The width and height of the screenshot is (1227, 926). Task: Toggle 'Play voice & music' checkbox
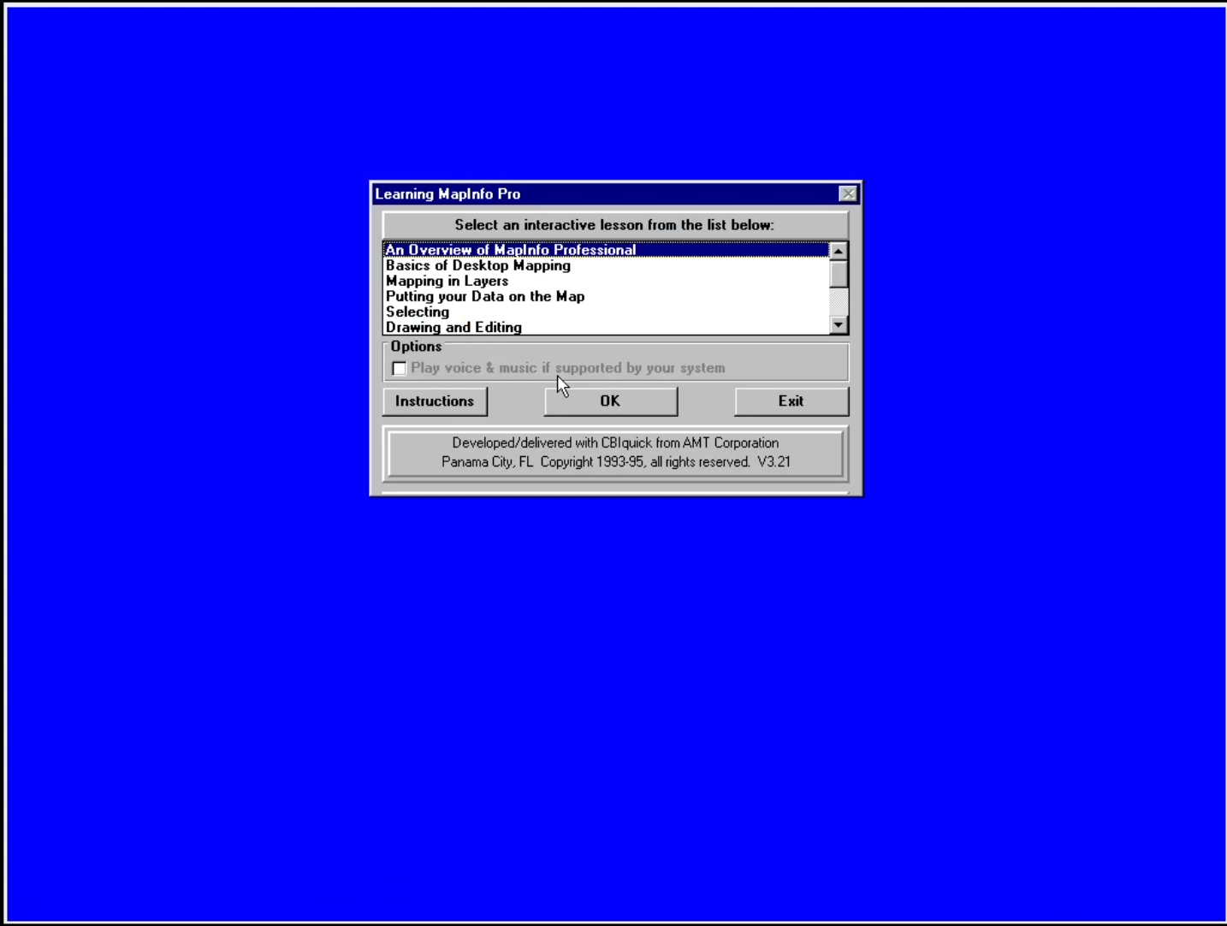tap(399, 368)
